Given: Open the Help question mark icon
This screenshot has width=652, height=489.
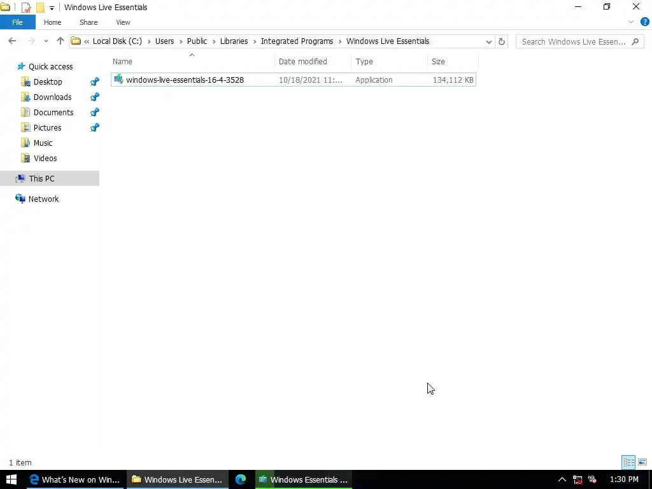Looking at the screenshot, I should (644, 22).
